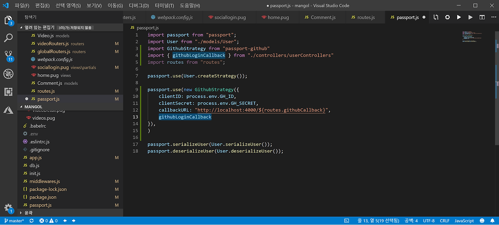Click the gear icon in editor toolbar

pyautogui.click(x=448, y=17)
